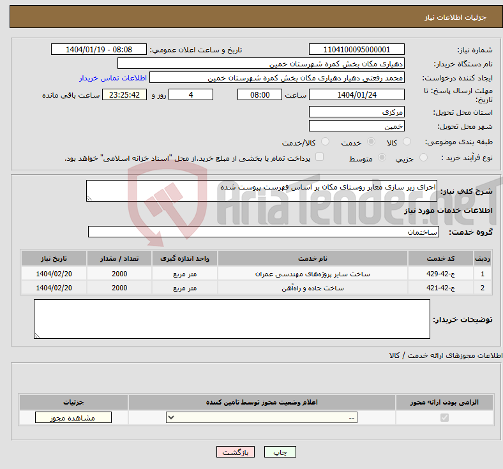Click the deadline date field 1404/01/24
503x469 pixels.
point(356,94)
